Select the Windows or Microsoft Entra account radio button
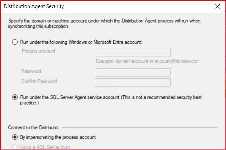Viewport: 226px width, 150px height. [x=15, y=42]
